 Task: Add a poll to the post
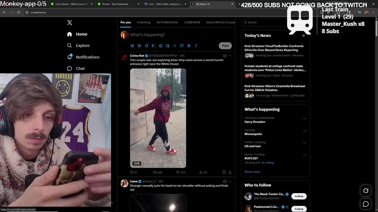pos(154,46)
